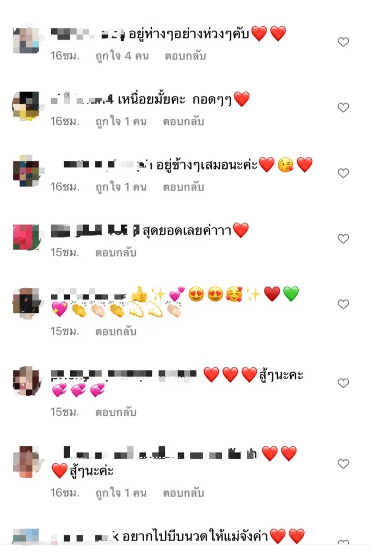The image size is (370, 558).
Task: Open red rose avatar of 'สุดยอดเลยค่าาา' commenter
Action: [x=27, y=236]
